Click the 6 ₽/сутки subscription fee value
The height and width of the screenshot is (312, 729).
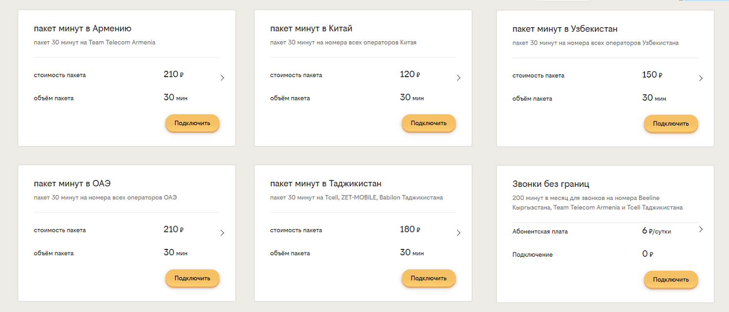pos(657,231)
